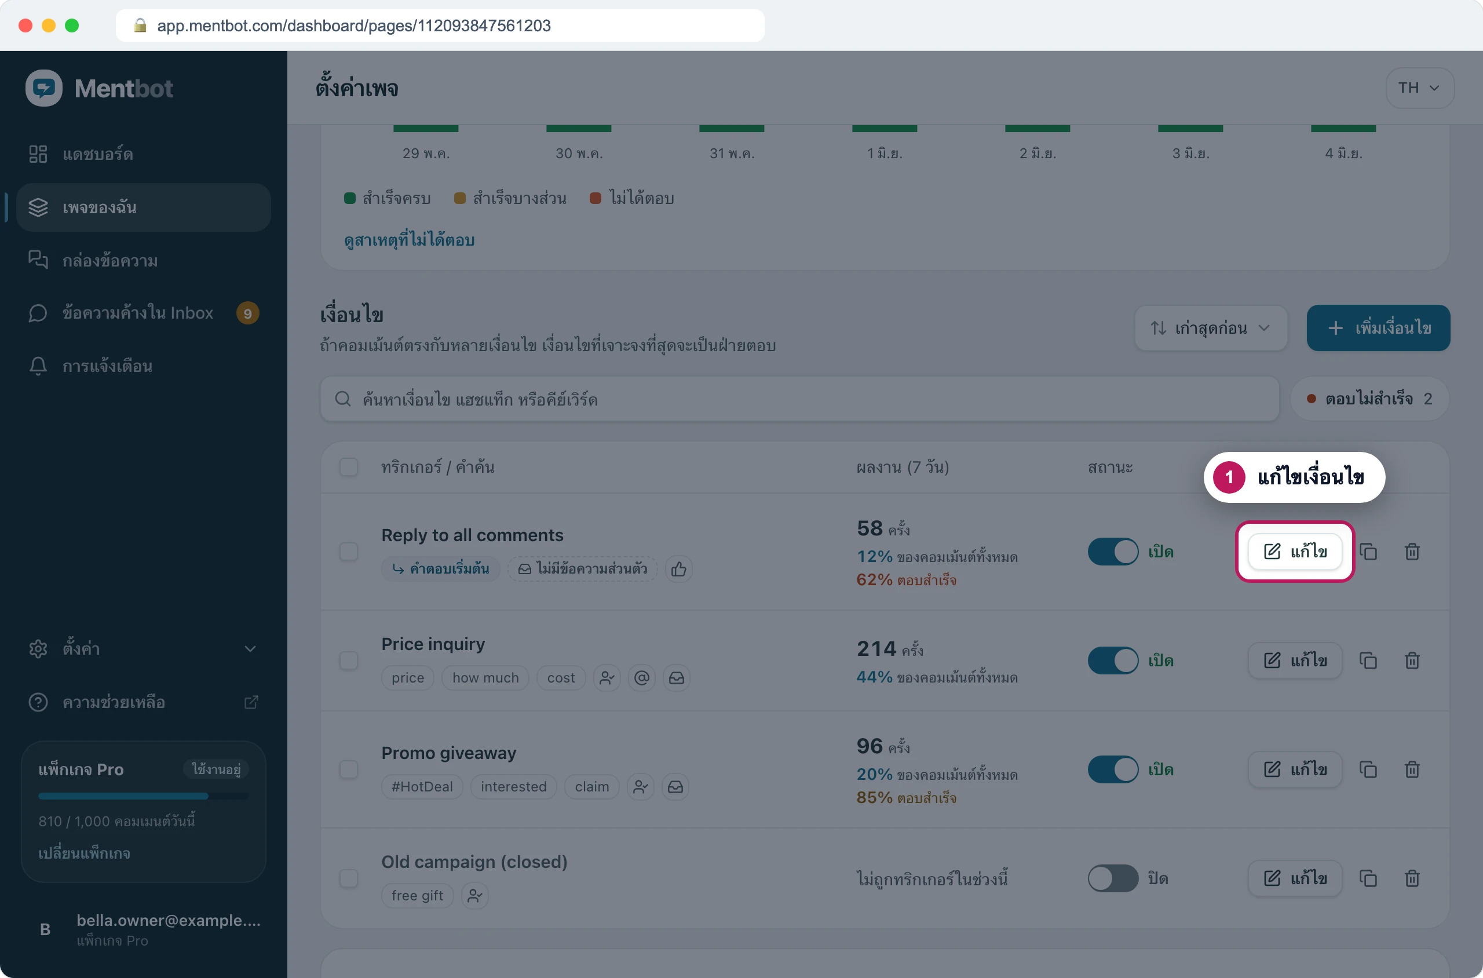
Task: Delete the Old campaign (closed) rule
Action: pos(1412,878)
